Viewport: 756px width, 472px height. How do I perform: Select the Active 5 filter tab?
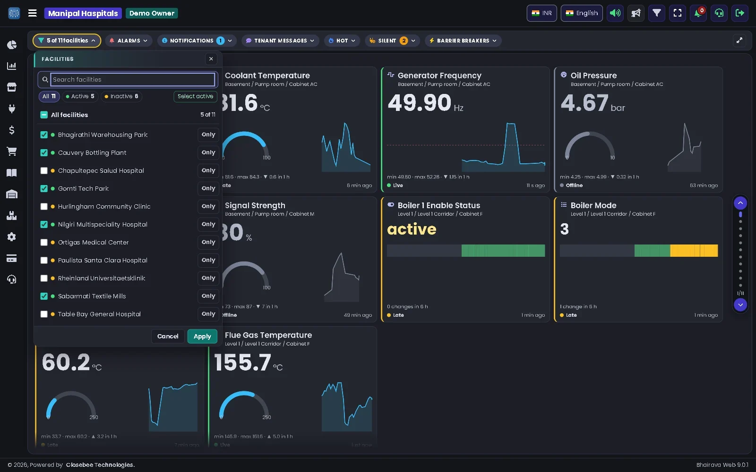80,96
